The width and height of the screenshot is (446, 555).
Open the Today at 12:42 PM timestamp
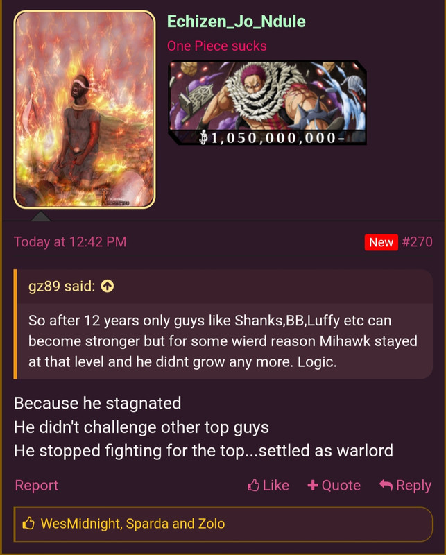(70, 241)
